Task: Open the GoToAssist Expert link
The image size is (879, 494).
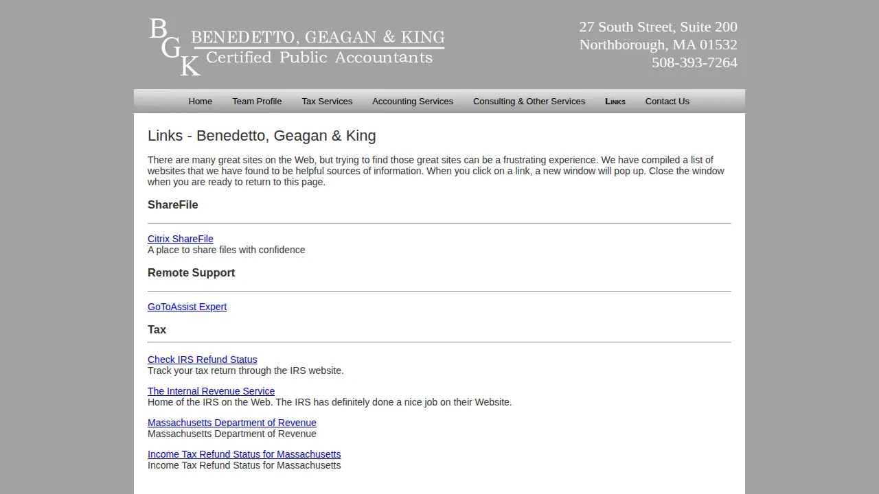Action: [x=187, y=307]
